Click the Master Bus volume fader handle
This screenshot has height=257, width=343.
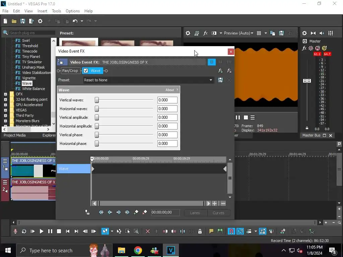tap(307, 81)
